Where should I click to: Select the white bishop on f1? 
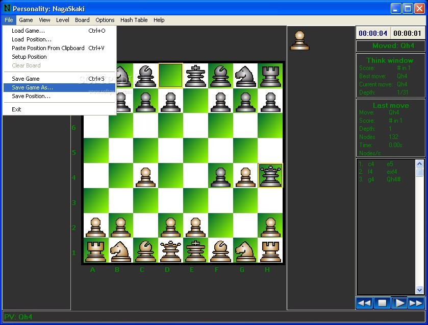[x=220, y=251]
